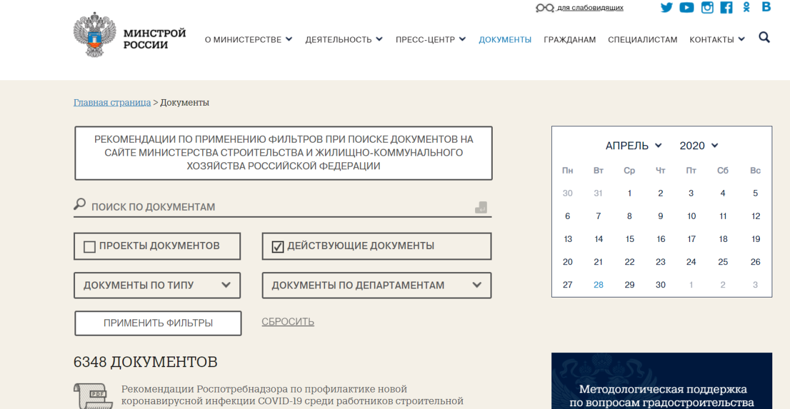Open the для слабовидящих link

point(590,8)
